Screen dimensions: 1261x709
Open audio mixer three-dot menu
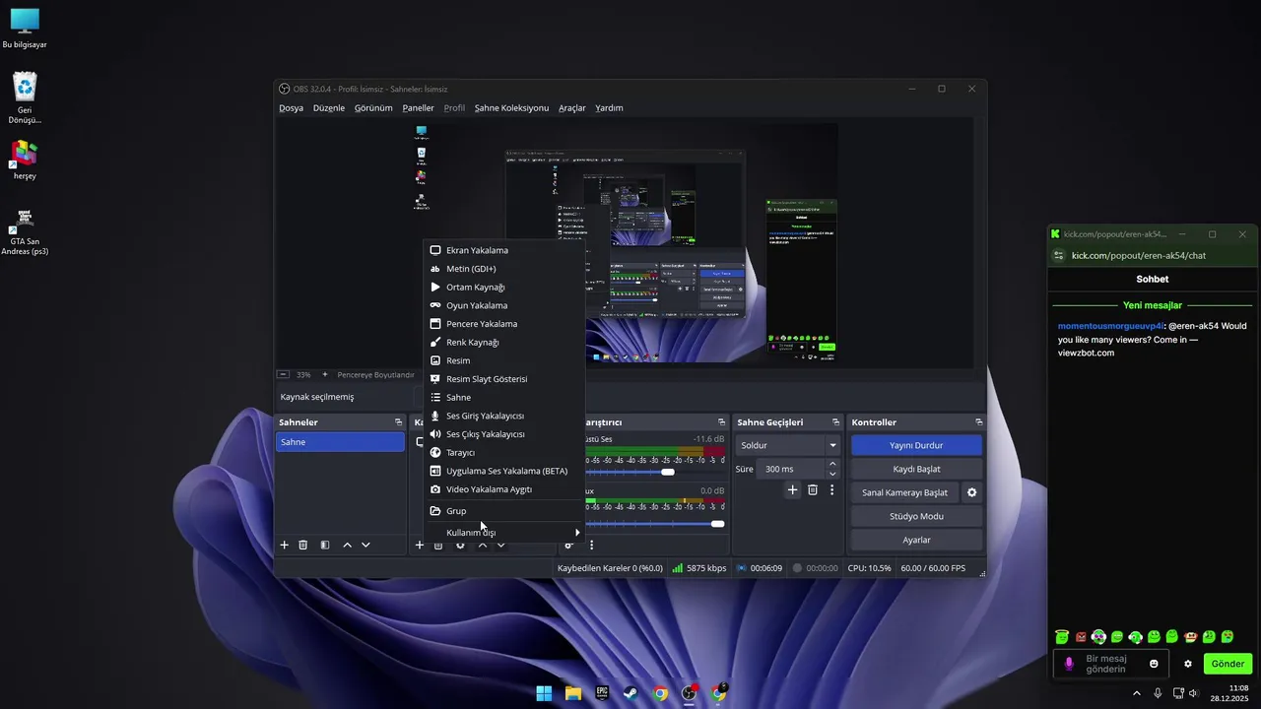tap(591, 545)
